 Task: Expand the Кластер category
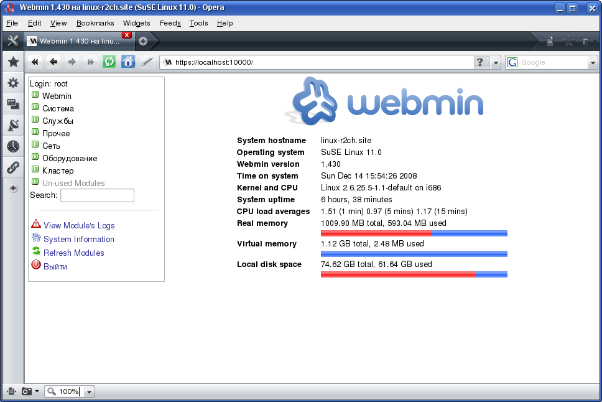[35, 169]
